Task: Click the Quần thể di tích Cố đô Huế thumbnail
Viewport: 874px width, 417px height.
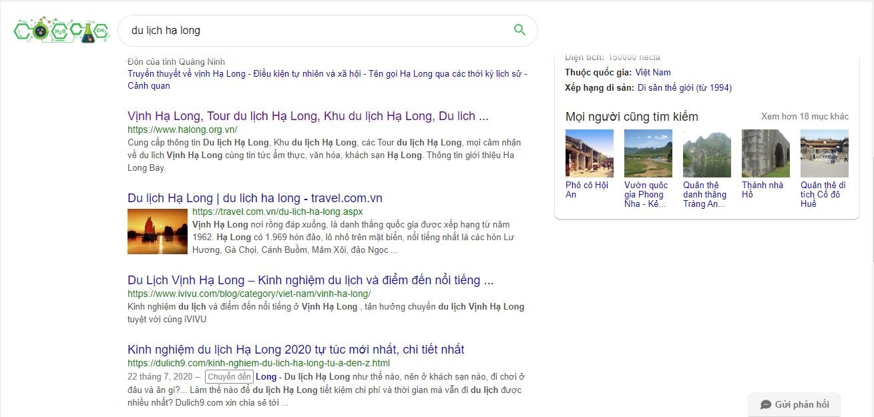Action: point(825,153)
